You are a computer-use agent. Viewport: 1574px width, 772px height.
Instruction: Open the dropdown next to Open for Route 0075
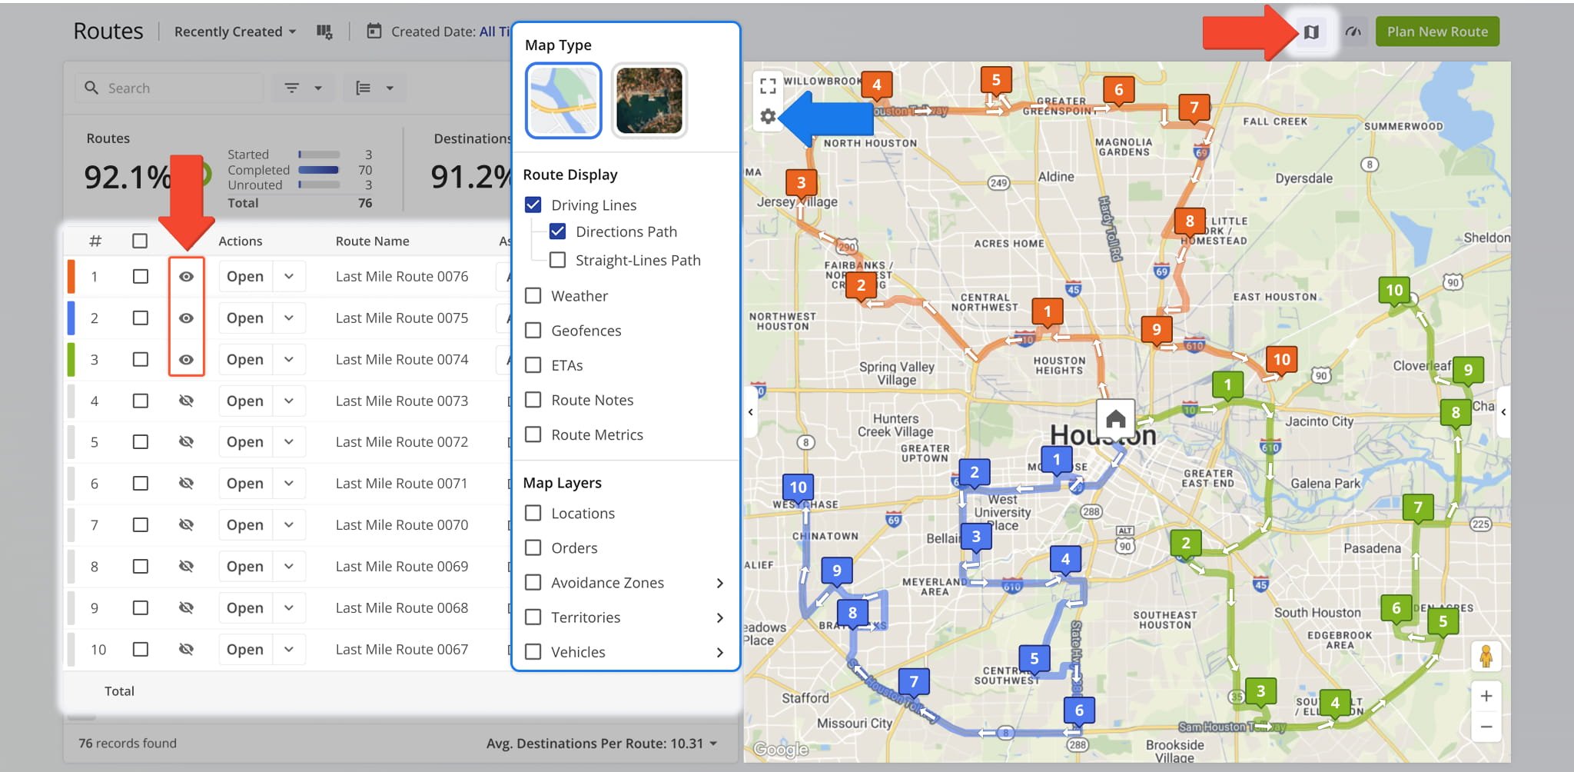(290, 318)
